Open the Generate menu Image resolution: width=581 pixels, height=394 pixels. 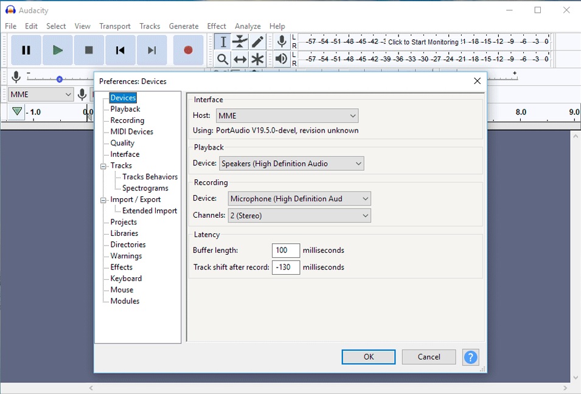click(x=184, y=26)
